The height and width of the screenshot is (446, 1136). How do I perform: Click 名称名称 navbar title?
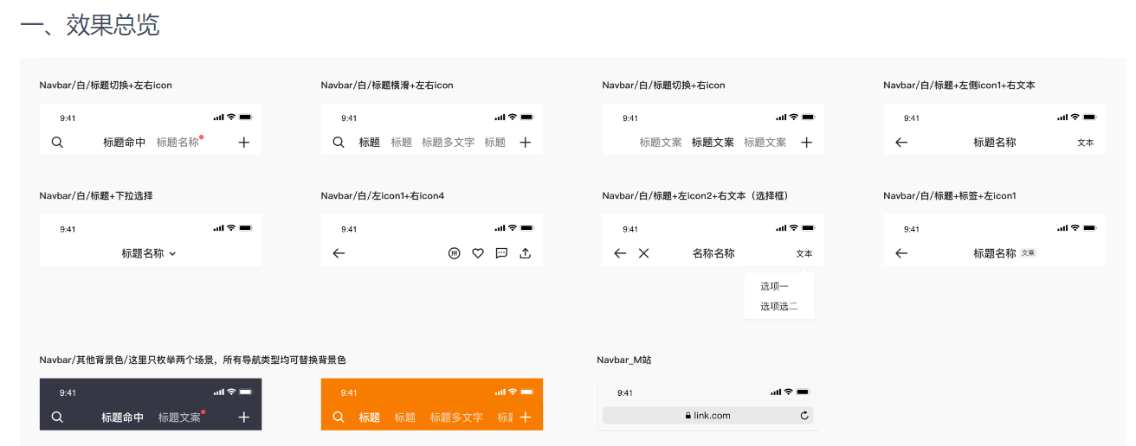(x=714, y=253)
